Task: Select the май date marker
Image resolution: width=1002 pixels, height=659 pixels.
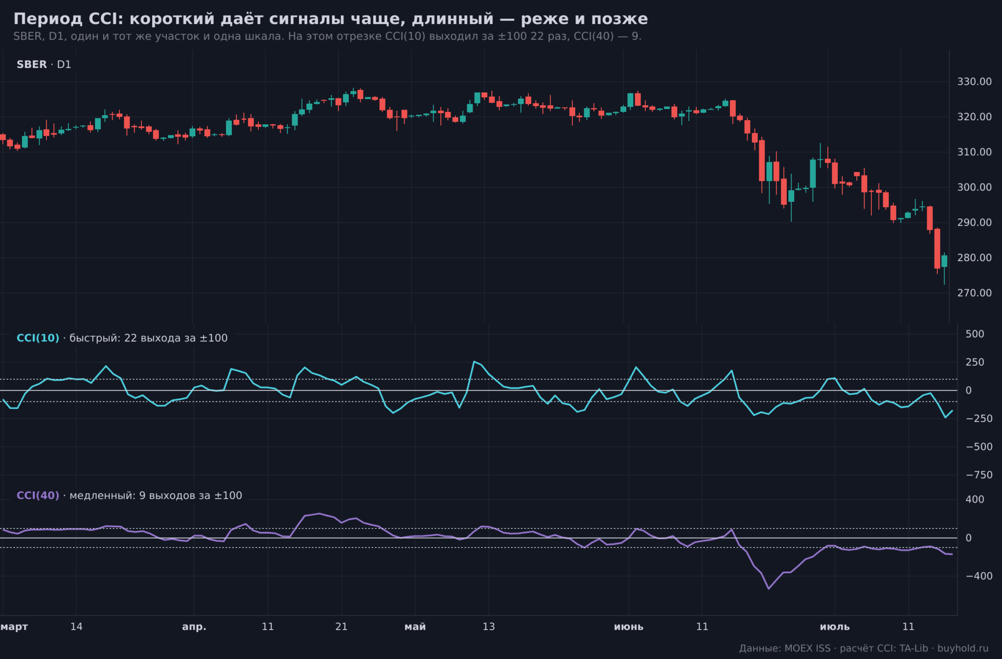Action: [415, 627]
